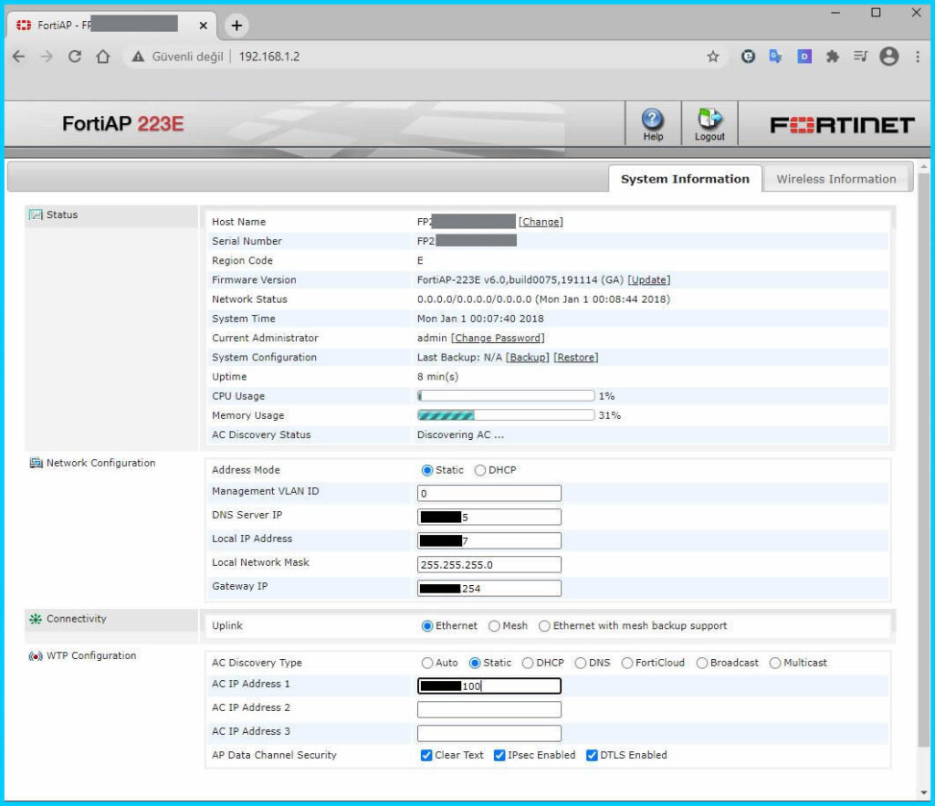This screenshot has height=806, width=935.
Task: Set AC Discovery Type to Broadcast
Action: pyautogui.click(x=702, y=663)
